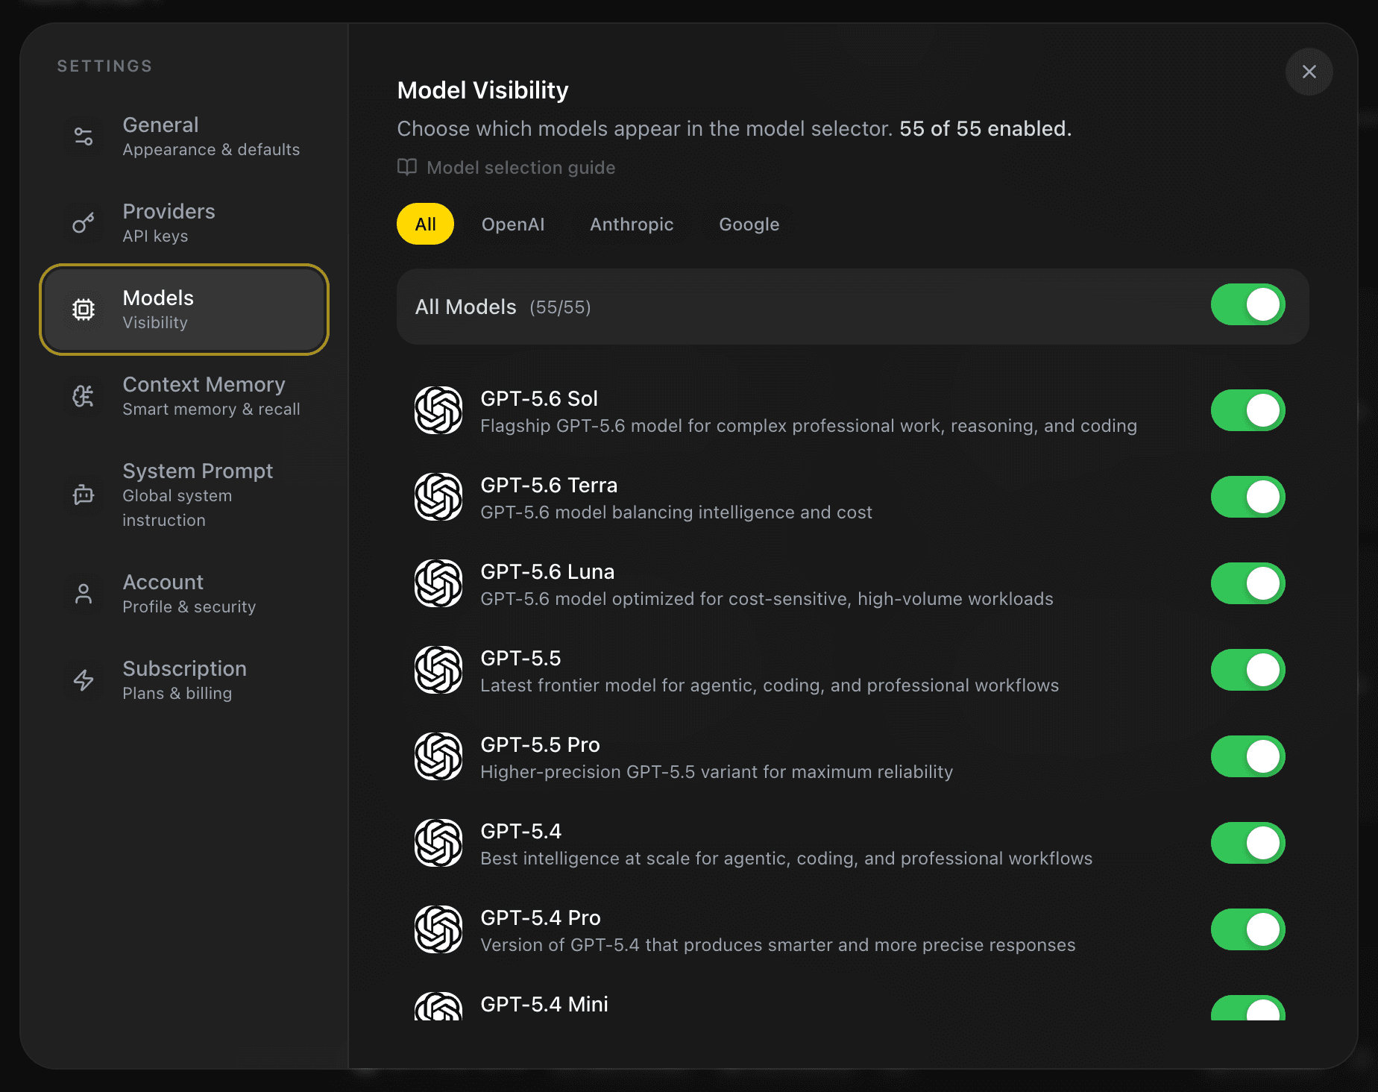Turn off the GPT-5.6 Terra toggle
The image size is (1378, 1092).
(x=1248, y=497)
